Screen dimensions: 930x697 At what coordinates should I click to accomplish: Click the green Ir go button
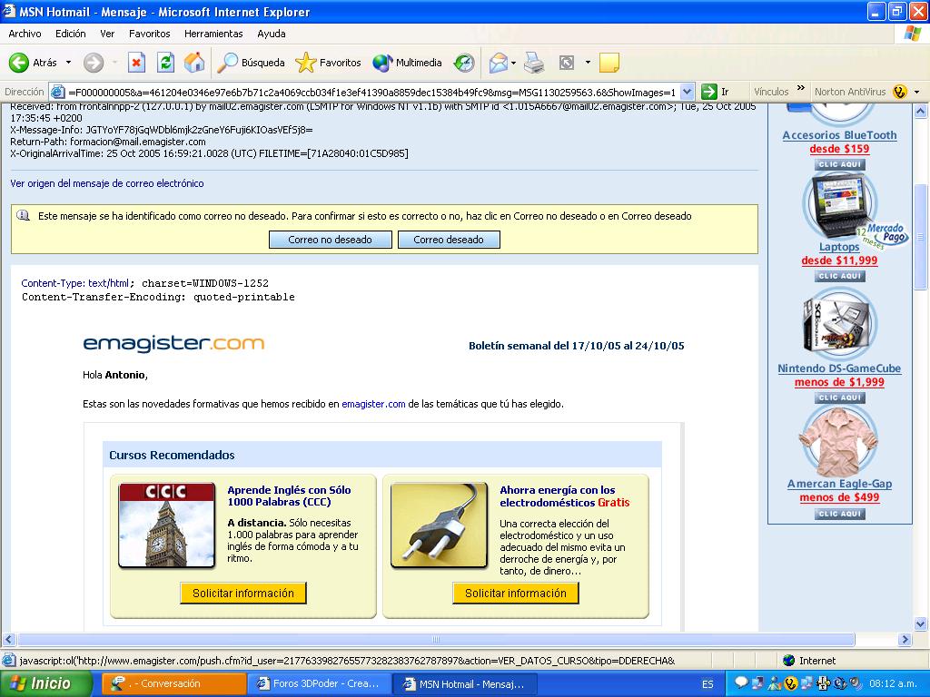point(715,92)
